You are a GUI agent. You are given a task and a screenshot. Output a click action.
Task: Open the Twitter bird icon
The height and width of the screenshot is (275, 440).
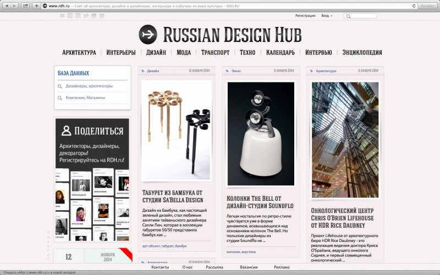pos(86,16)
